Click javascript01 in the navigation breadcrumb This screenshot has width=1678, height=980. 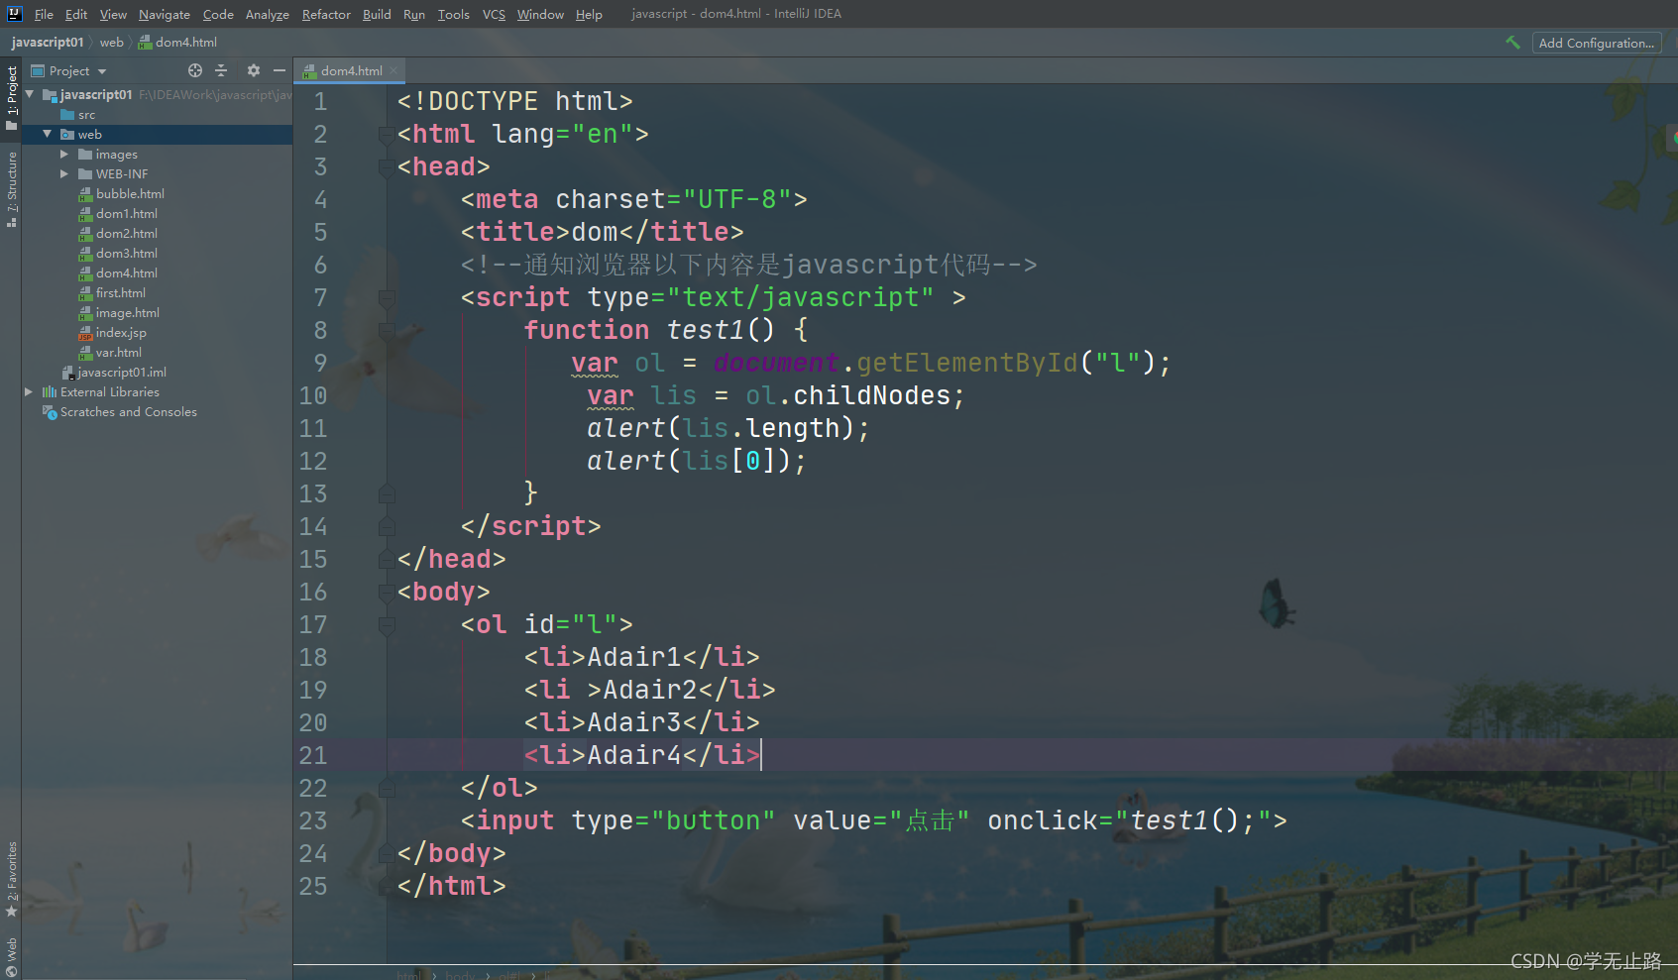48,42
